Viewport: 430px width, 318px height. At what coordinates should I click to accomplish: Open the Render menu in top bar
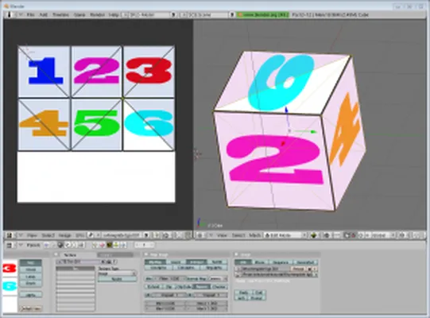click(x=97, y=14)
